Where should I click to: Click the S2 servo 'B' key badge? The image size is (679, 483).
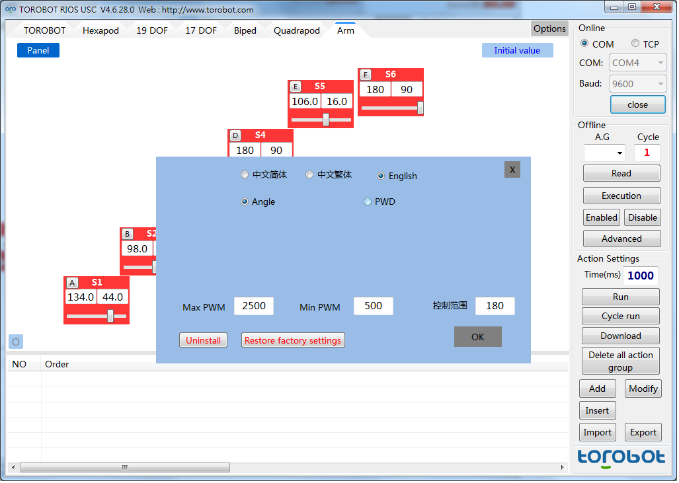[x=127, y=234]
